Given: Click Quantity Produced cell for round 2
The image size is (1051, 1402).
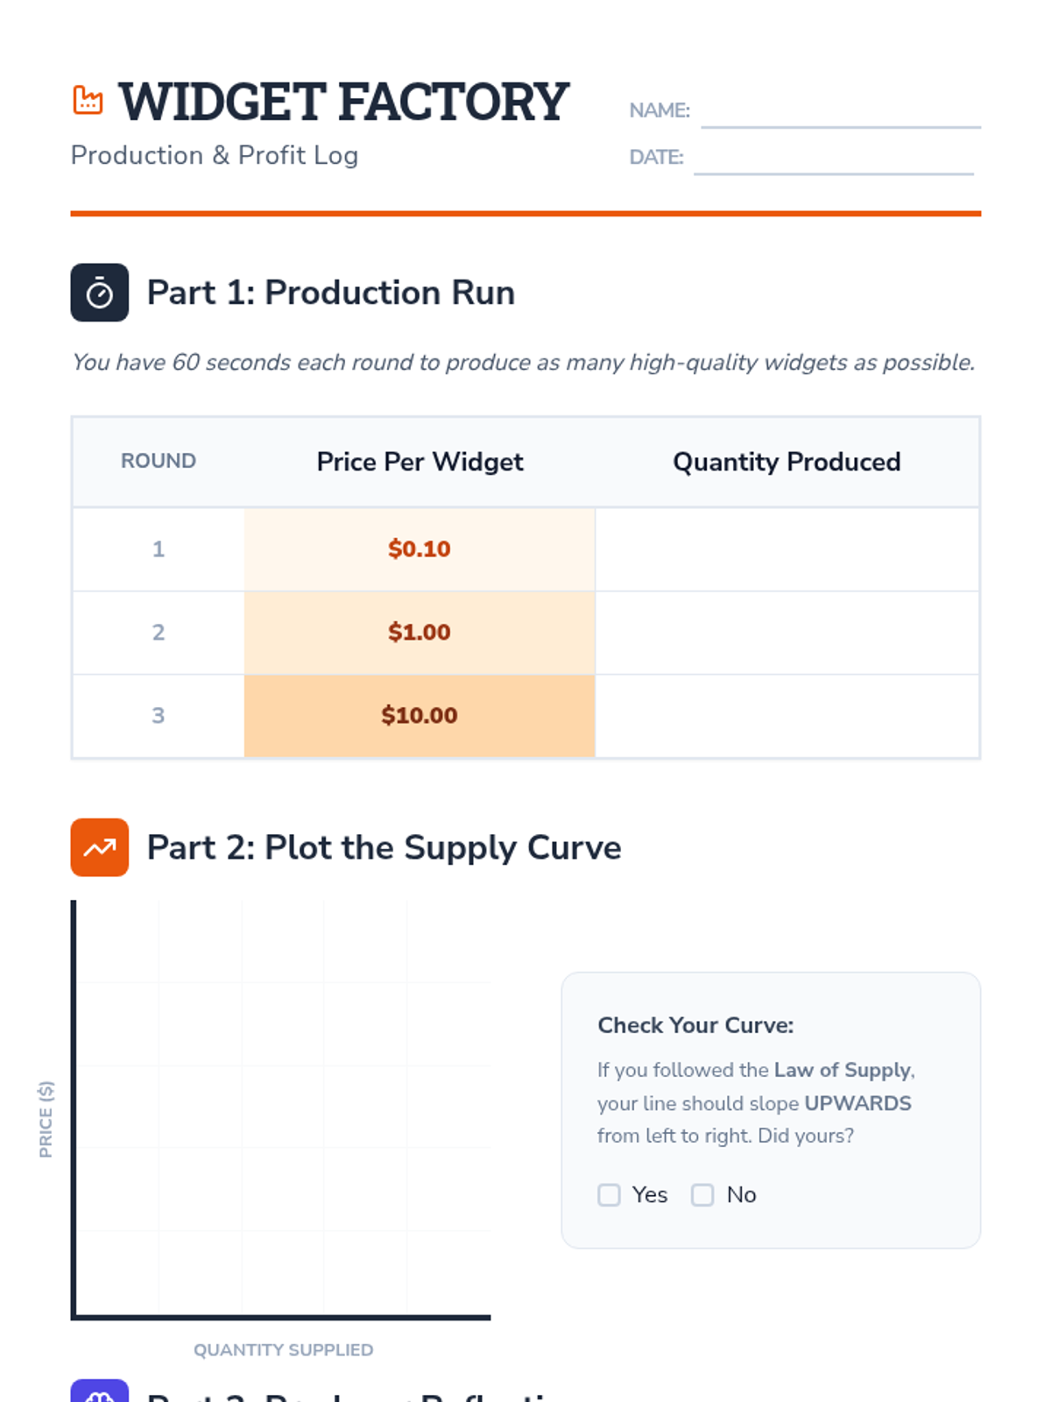Looking at the screenshot, I should [786, 633].
